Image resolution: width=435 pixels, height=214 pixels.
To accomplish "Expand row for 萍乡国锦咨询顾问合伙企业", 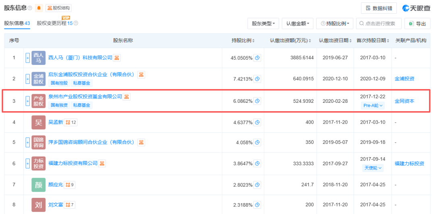I will [x=27, y=142].
